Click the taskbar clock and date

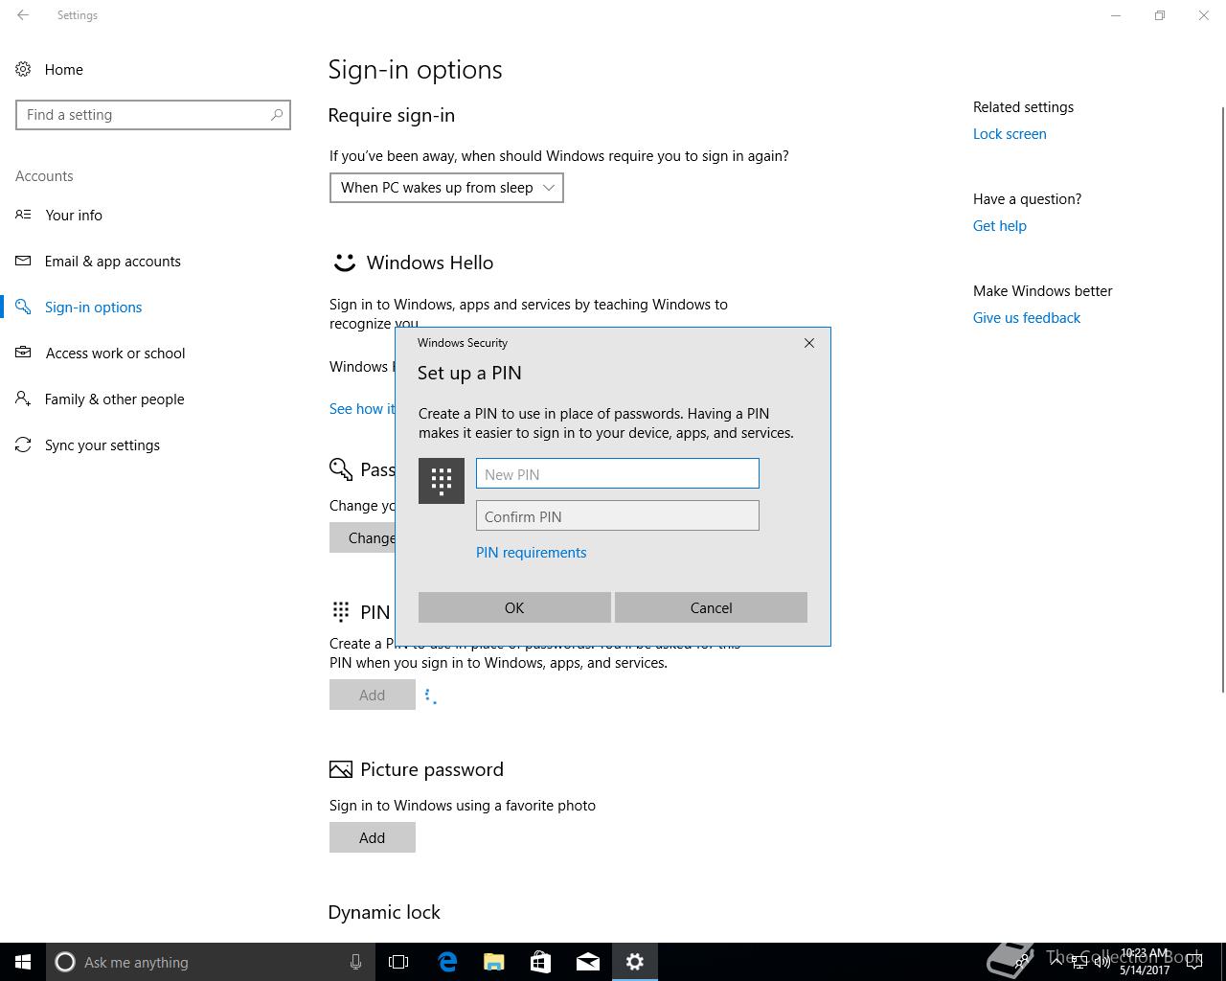tap(1145, 962)
